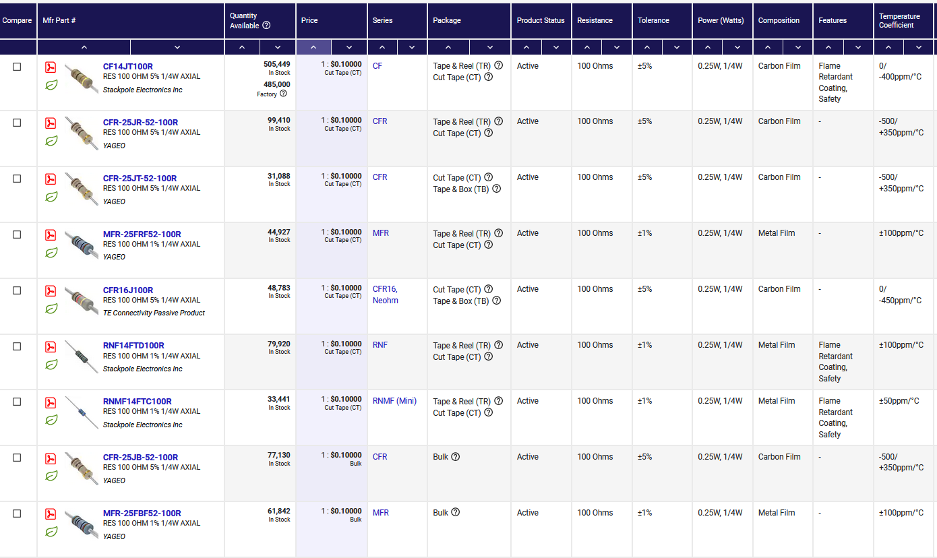Open the CFR-25JT-52-100R part link

coord(140,179)
